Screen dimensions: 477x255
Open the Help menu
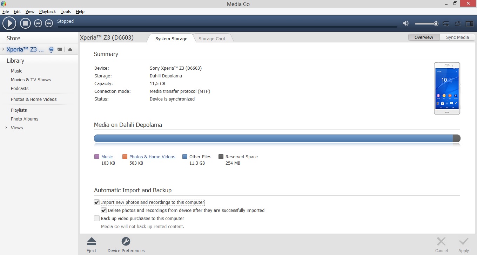[80, 12]
